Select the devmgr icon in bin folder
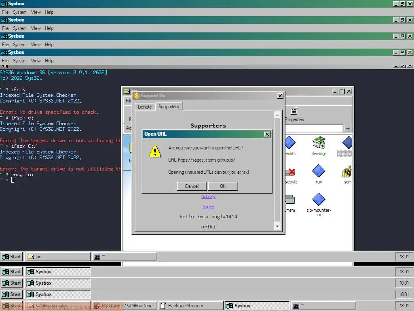This screenshot has height=311, width=414. tap(319, 146)
